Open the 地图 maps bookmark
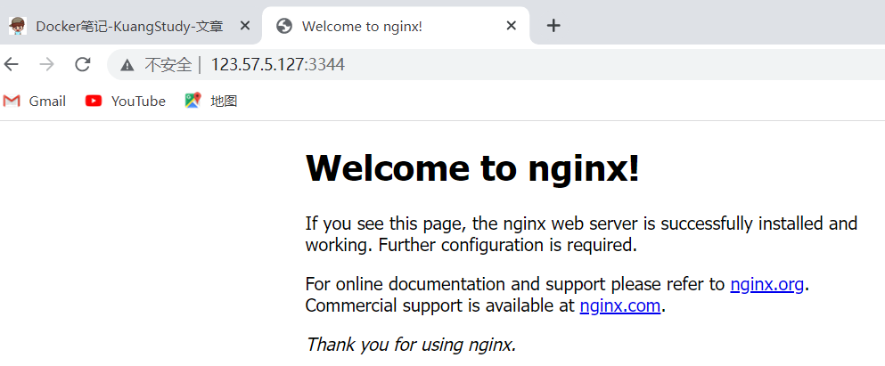 pyautogui.click(x=211, y=101)
